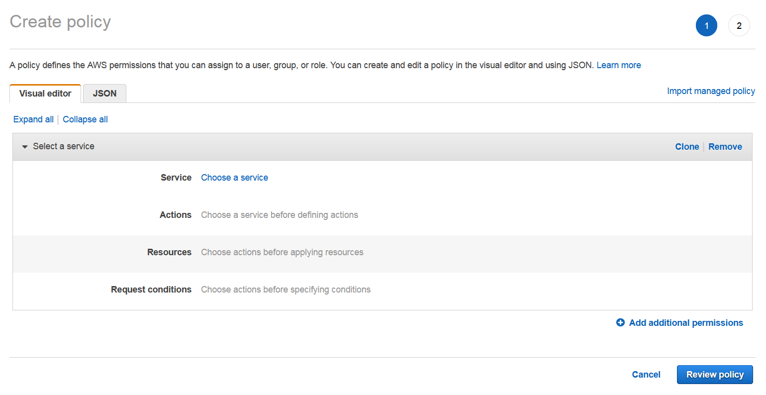Expand all policy sections
This screenshot has height=395, width=766.
point(33,119)
